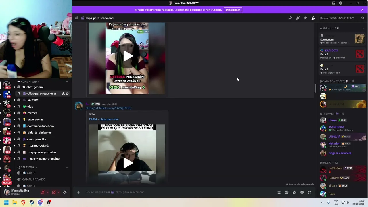
Task: Open user settings gear
Action: coord(65,192)
